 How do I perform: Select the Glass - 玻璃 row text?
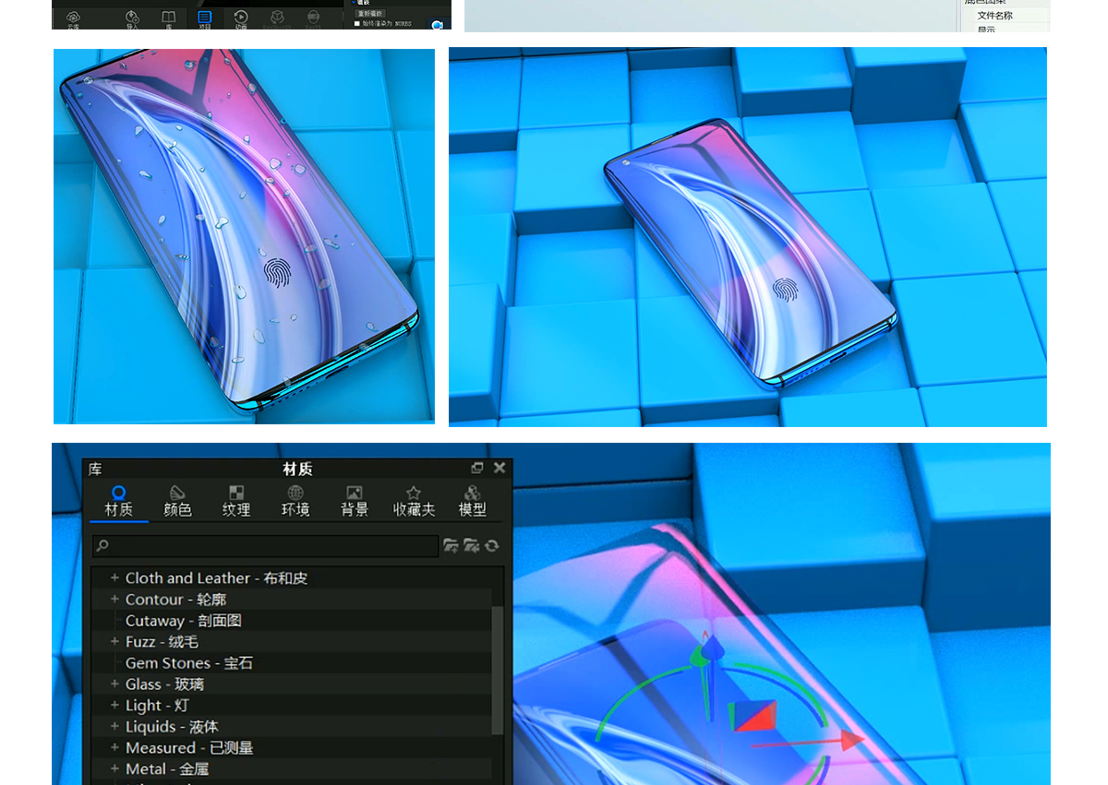click(x=164, y=684)
